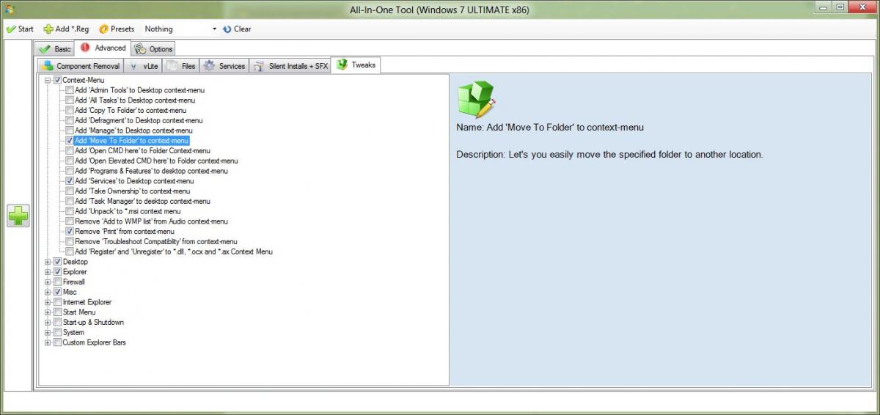The image size is (880, 415).
Task: Select Add 'Defragment' to Desktop context-menu
Action: [139, 120]
